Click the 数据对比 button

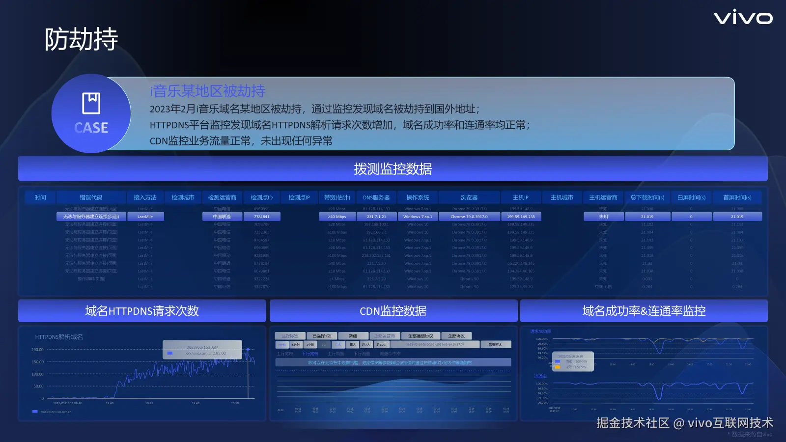(x=496, y=345)
